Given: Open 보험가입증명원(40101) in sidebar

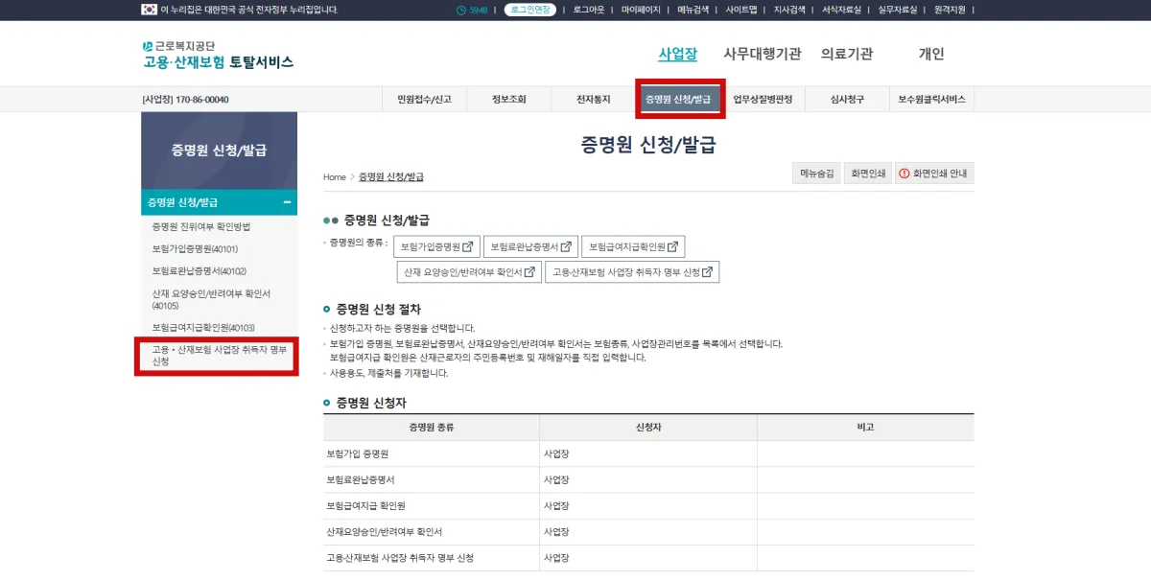Looking at the screenshot, I should pos(195,249).
